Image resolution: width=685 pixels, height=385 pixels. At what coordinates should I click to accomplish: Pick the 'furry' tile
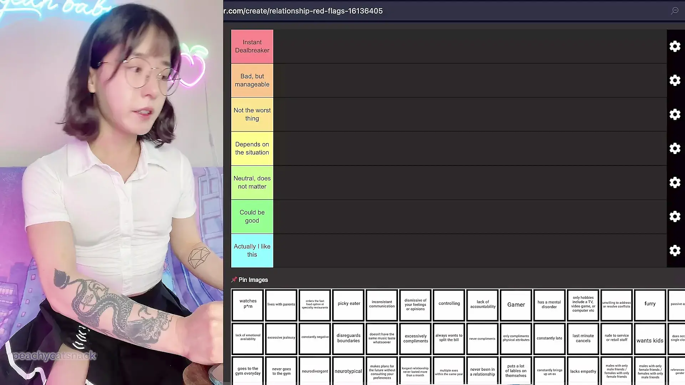(x=650, y=305)
